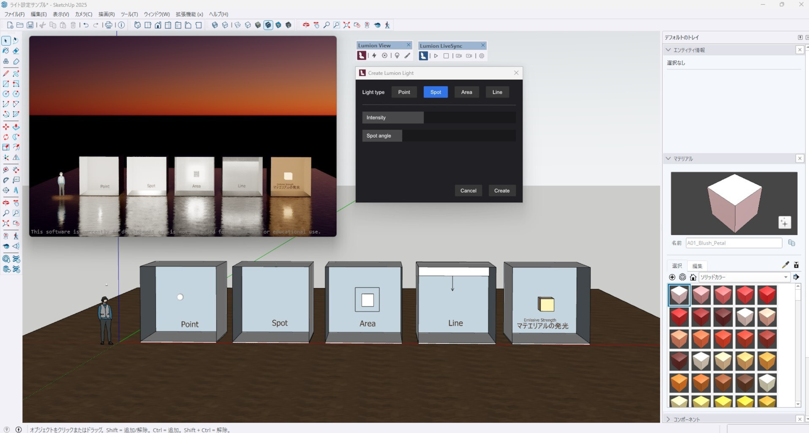Image resolution: width=809 pixels, height=433 pixels.
Task: Choose Spot light type
Action: [x=436, y=92]
